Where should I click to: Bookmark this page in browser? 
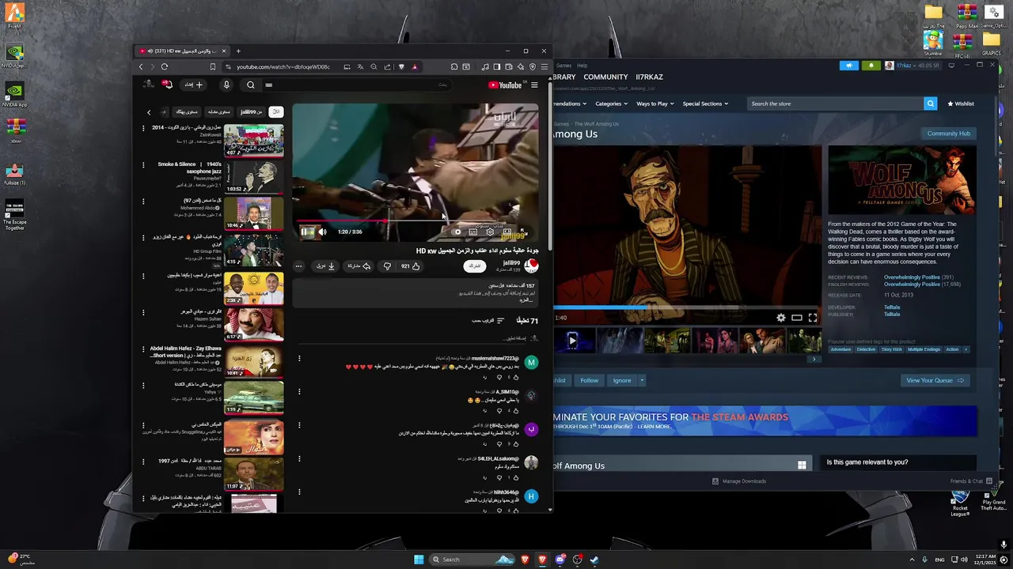[212, 67]
